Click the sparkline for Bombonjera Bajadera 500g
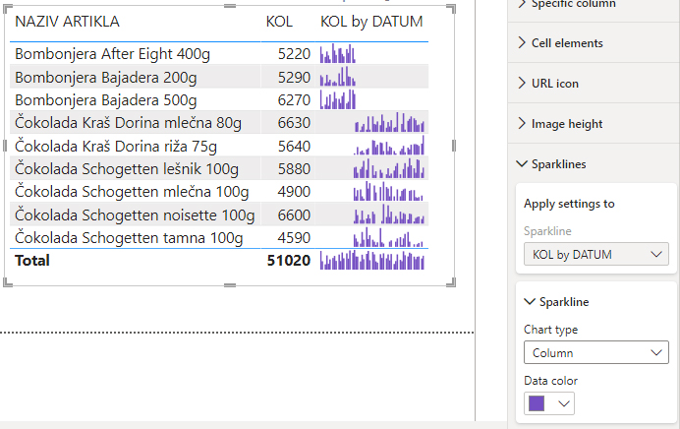 click(338, 99)
